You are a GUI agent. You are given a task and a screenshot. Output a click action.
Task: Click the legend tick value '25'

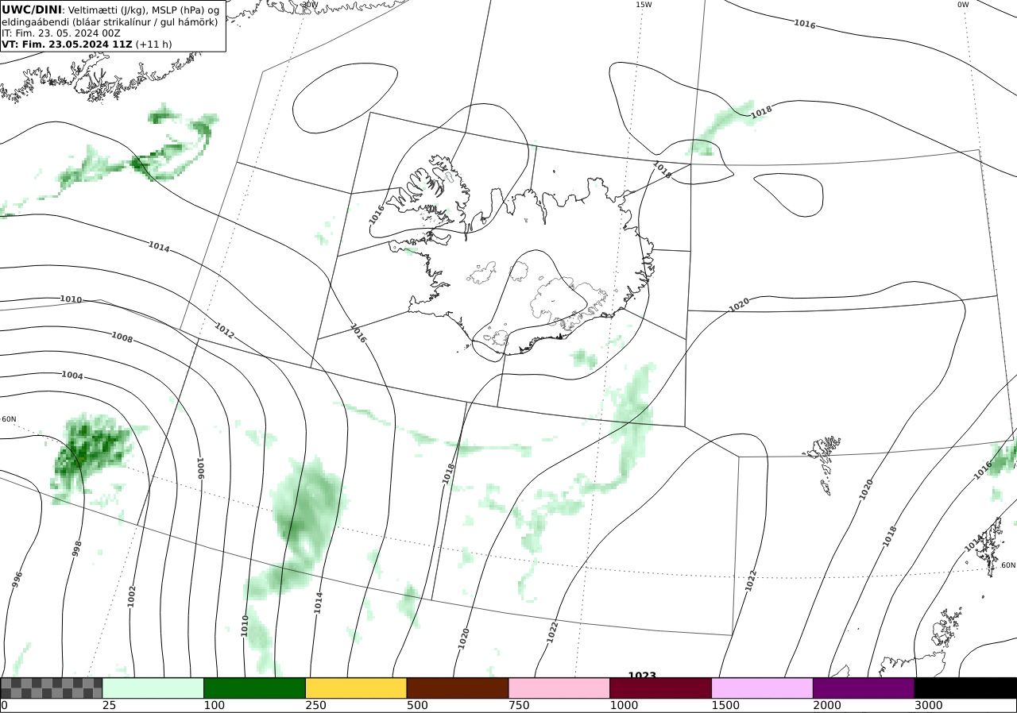tap(109, 705)
